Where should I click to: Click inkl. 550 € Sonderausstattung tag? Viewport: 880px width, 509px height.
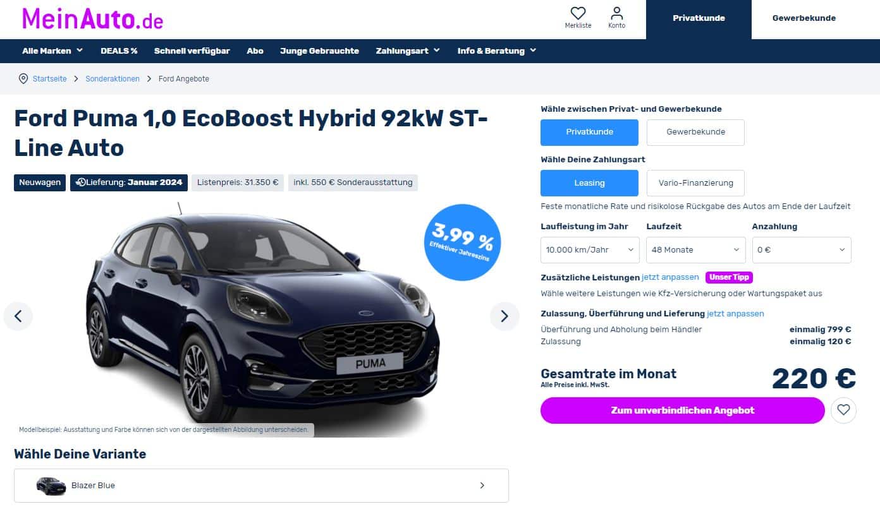coord(353,183)
